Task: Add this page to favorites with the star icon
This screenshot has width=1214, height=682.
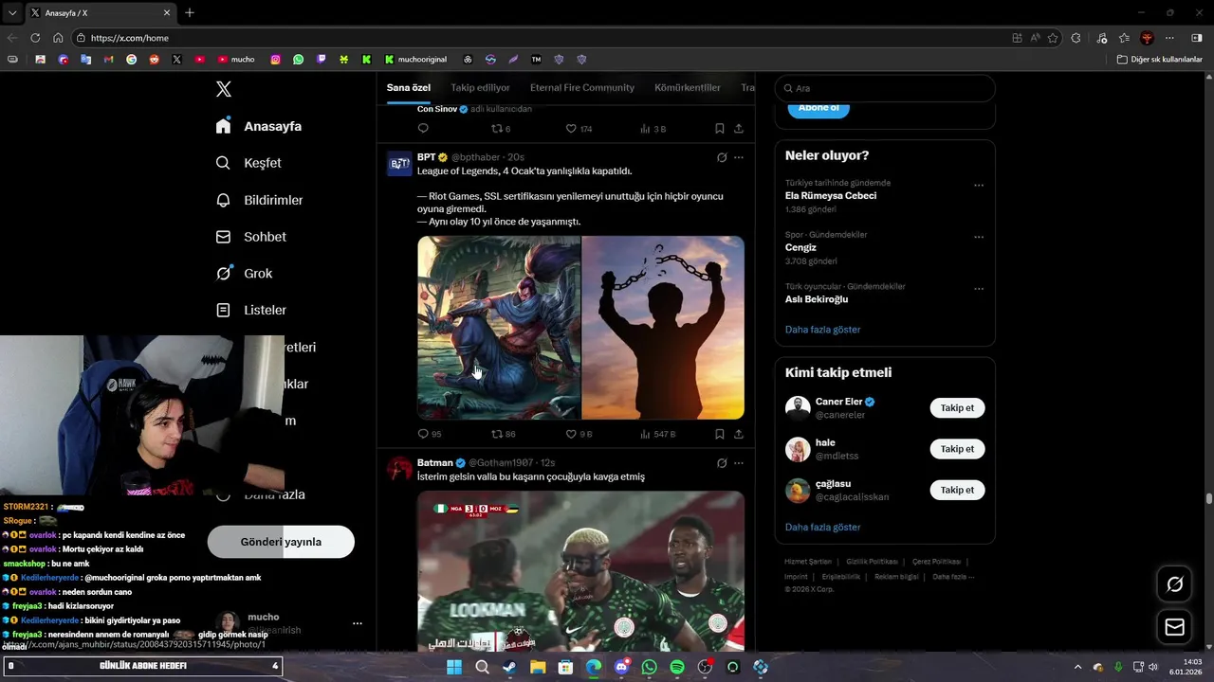Action: [1053, 38]
